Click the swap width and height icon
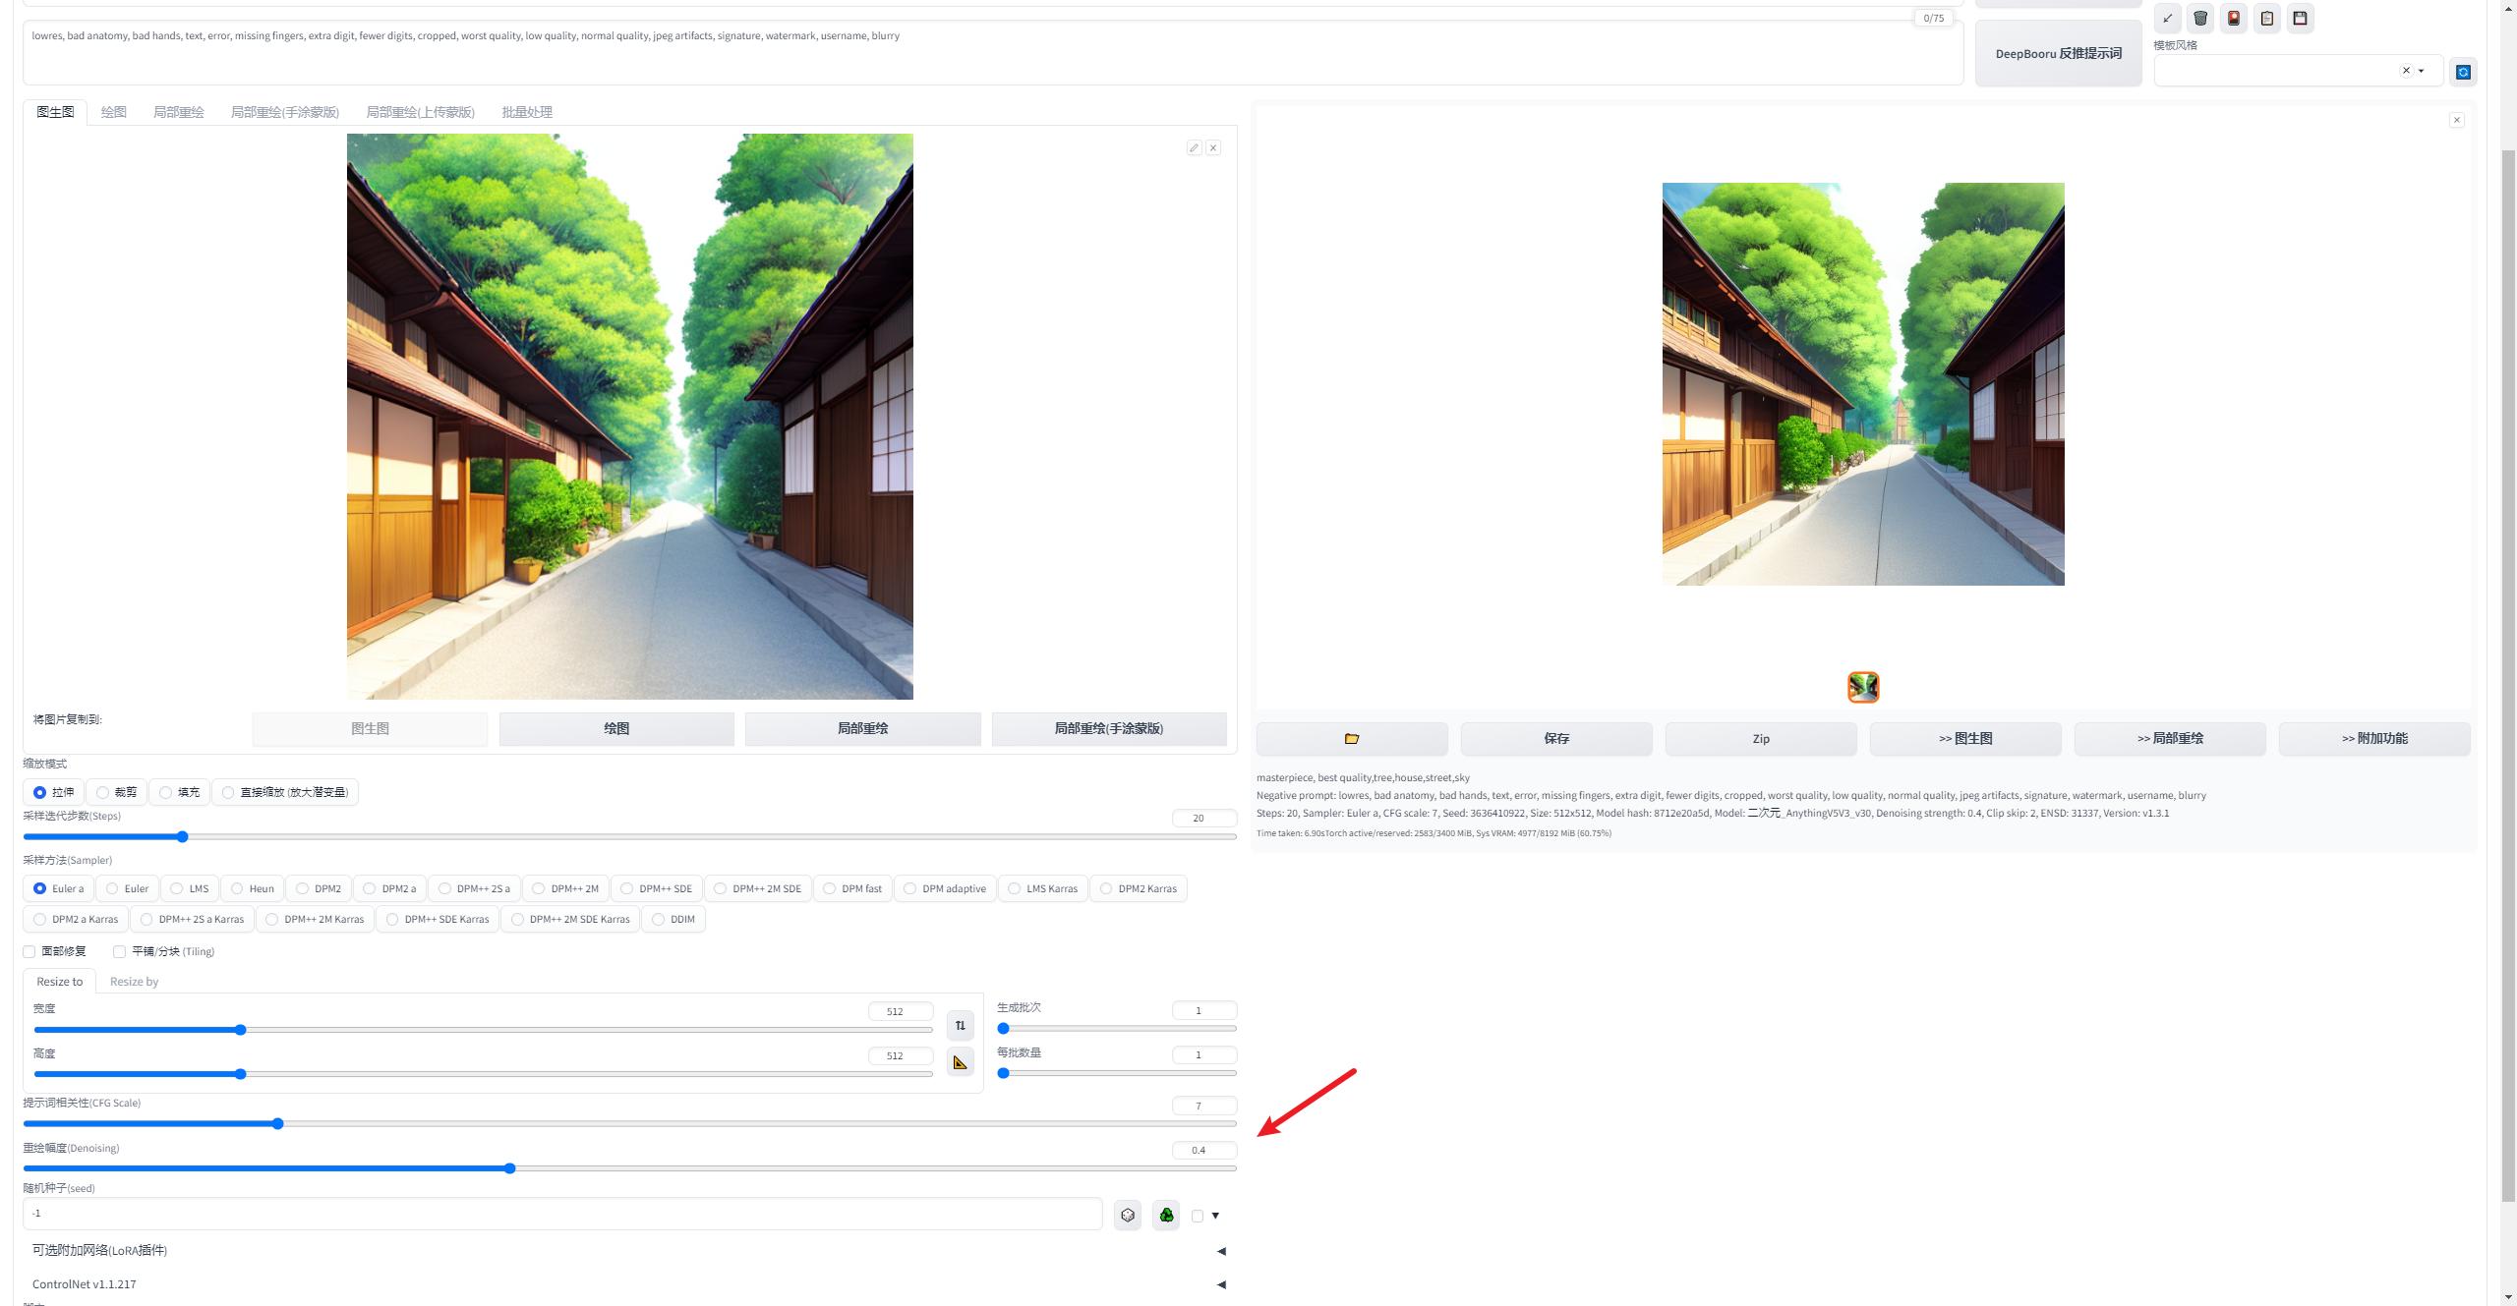Screen dimensions: 2517x1306 [x=960, y=1025]
